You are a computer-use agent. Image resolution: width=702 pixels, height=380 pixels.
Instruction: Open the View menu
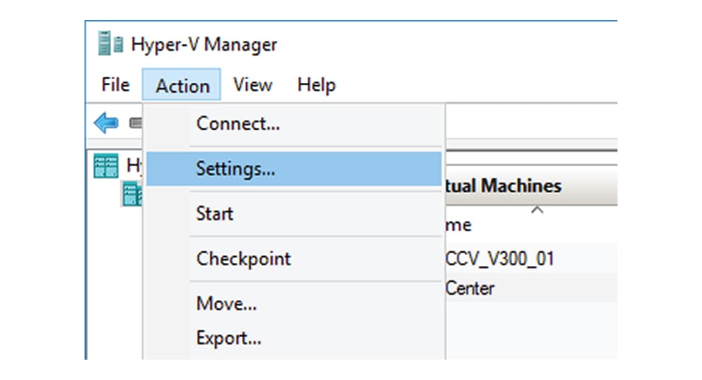click(253, 84)
